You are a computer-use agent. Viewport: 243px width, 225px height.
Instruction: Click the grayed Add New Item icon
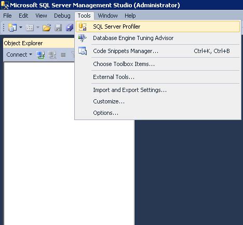[30, 28]
